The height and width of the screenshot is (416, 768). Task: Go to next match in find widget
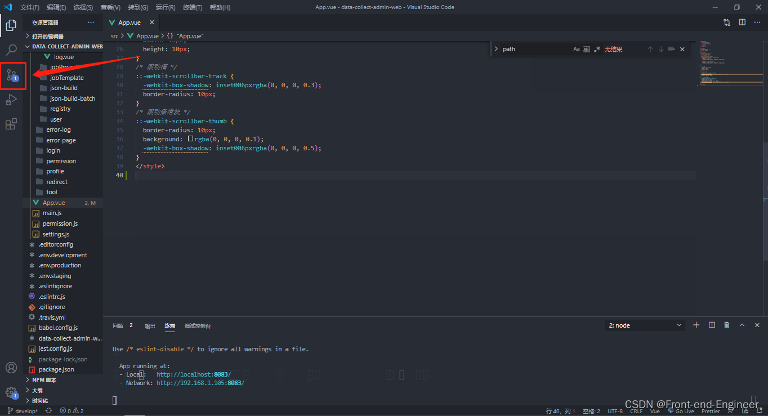click(x=661, y=49)
